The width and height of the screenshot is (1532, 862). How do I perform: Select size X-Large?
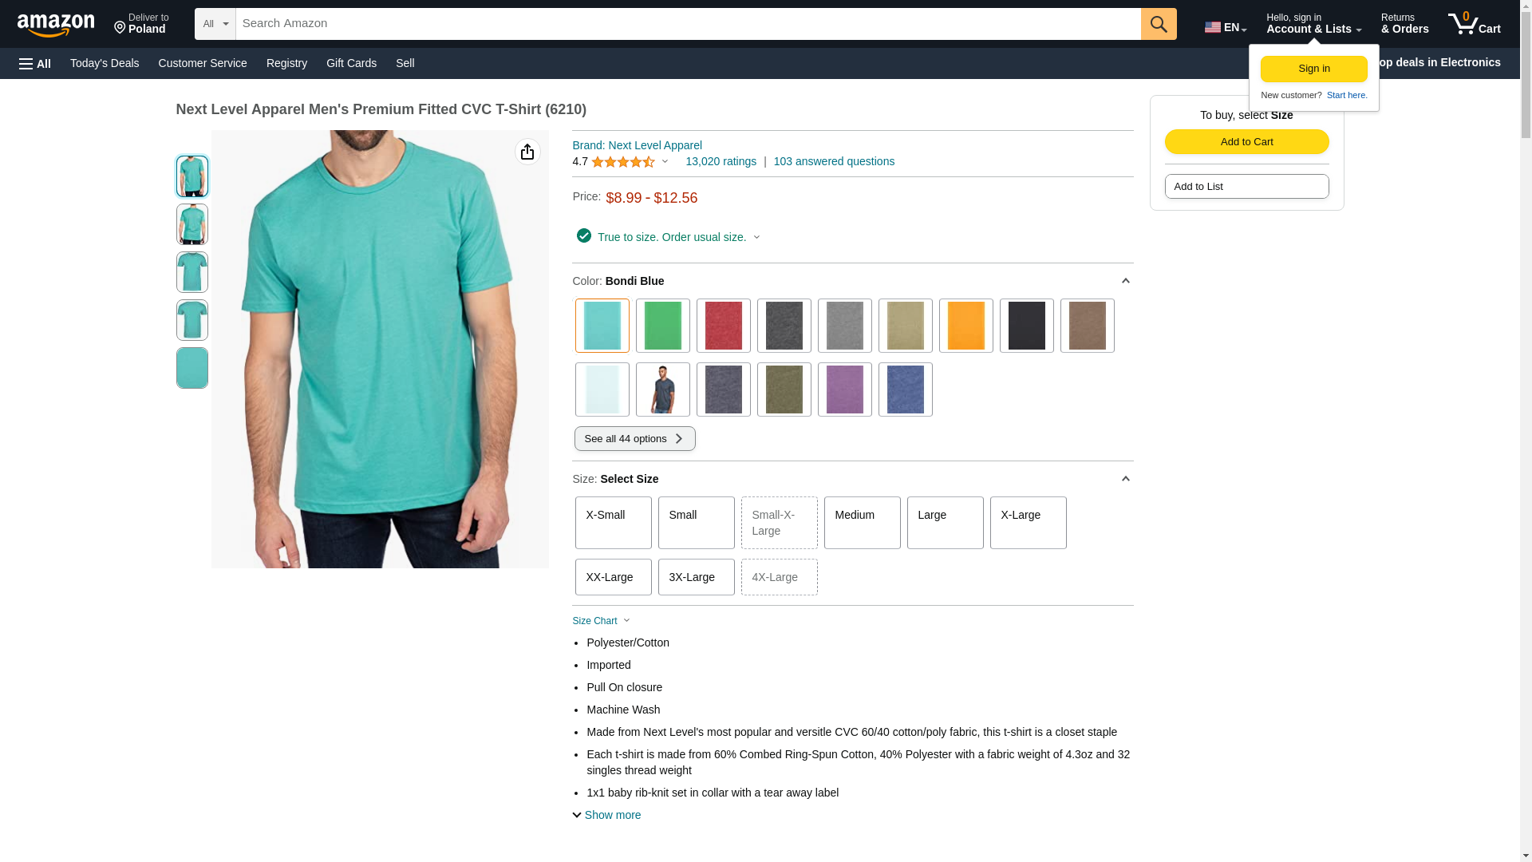click(x=1028, y=523)
